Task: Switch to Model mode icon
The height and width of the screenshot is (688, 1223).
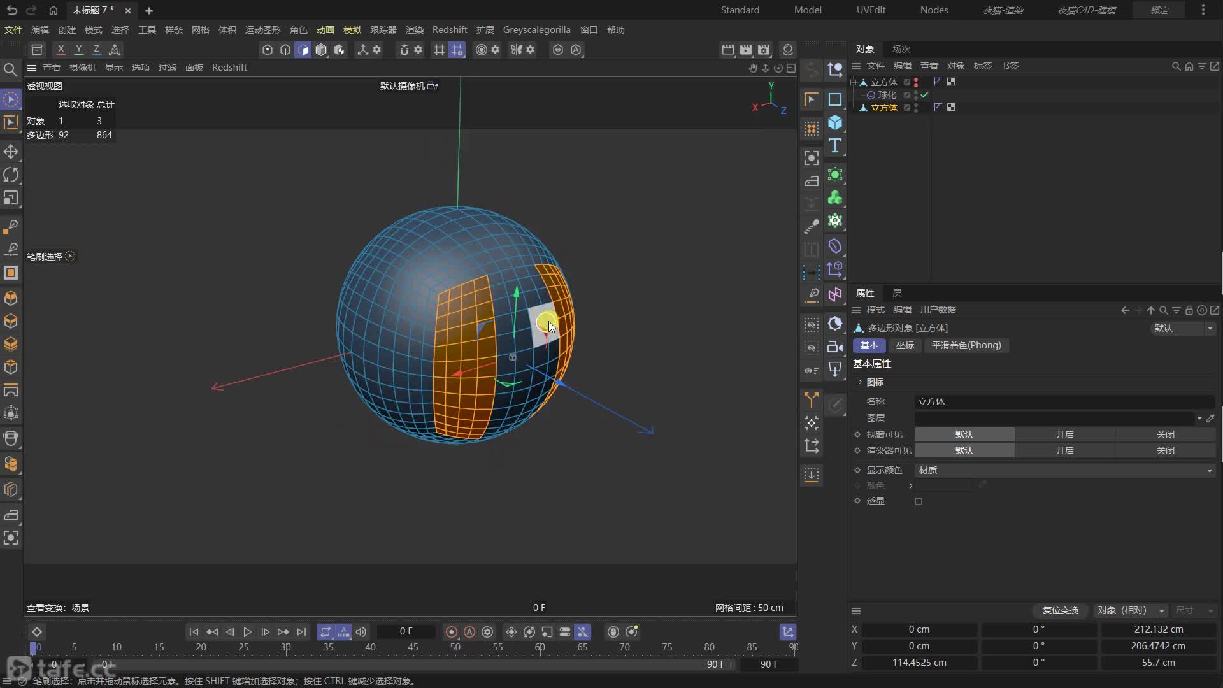Action: 321,50
